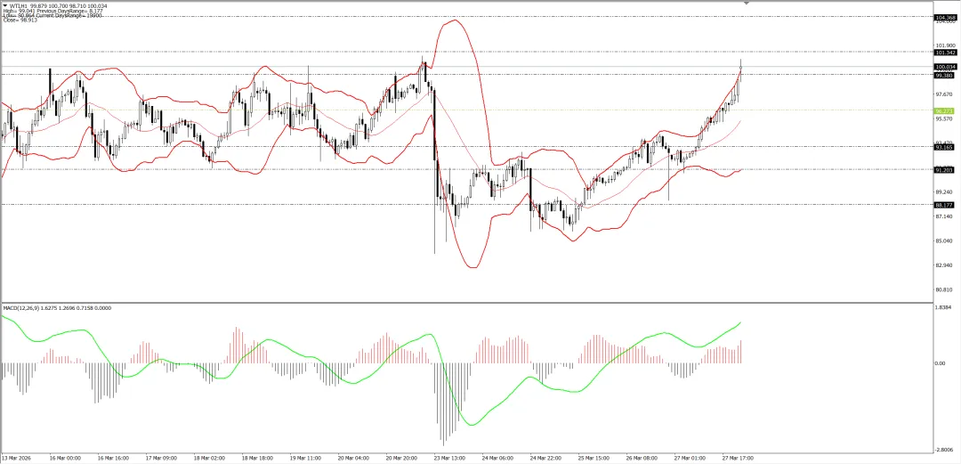Click the 19 Mar 11:00 time label

coord(305,458)
